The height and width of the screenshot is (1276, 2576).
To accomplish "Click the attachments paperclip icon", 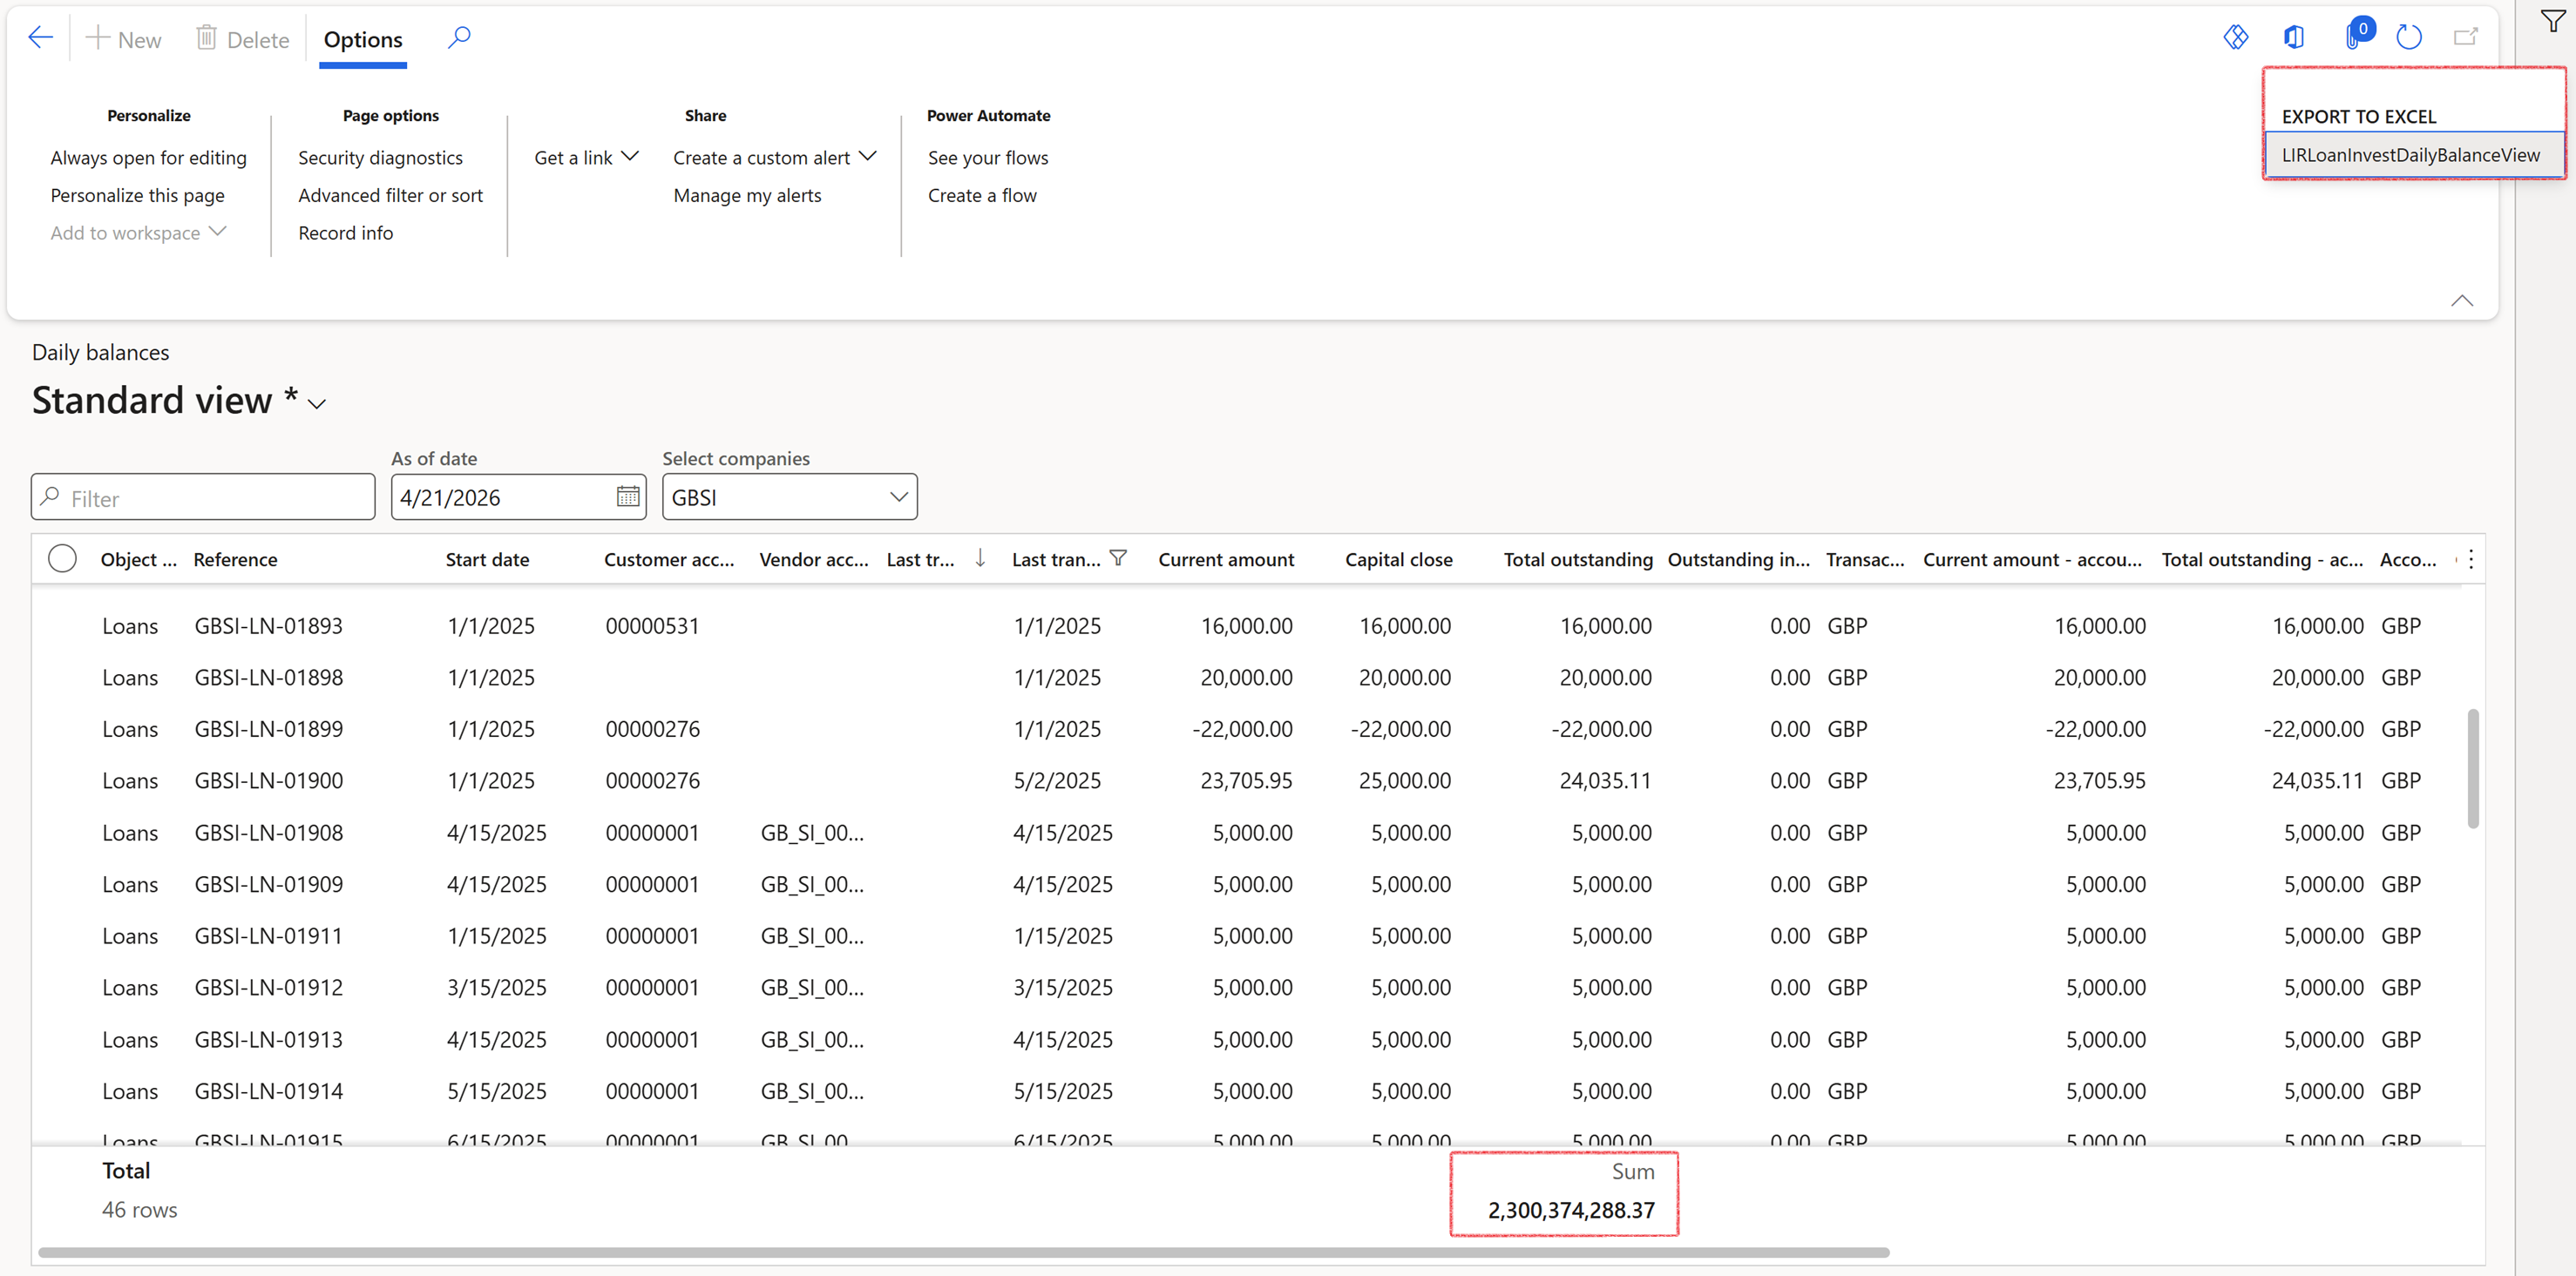I will click(2353, 37).
